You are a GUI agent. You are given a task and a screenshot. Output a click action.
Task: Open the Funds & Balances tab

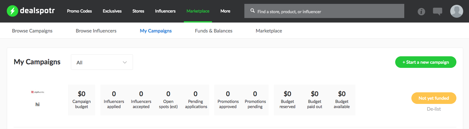213,31
